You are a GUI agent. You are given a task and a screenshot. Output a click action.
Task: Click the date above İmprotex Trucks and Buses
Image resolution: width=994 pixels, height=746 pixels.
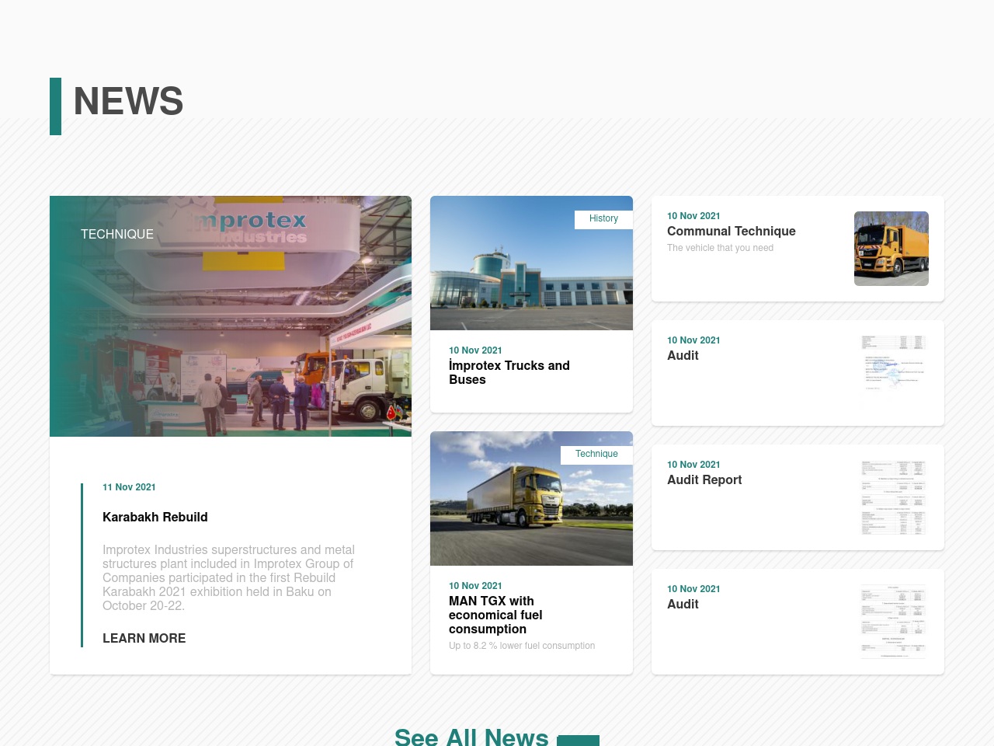(475, 350)
